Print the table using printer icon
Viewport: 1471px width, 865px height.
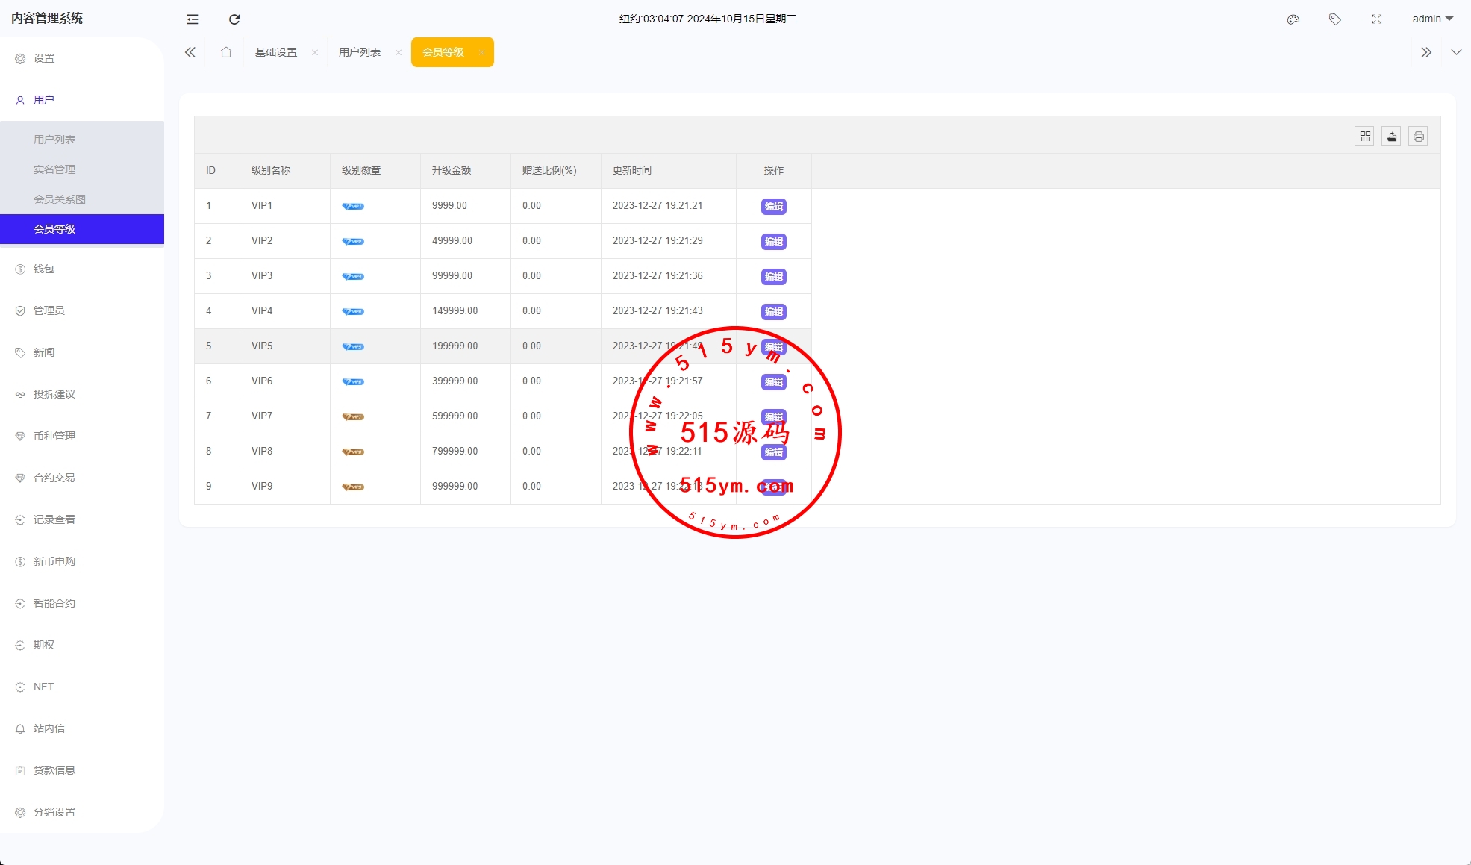1419,137
